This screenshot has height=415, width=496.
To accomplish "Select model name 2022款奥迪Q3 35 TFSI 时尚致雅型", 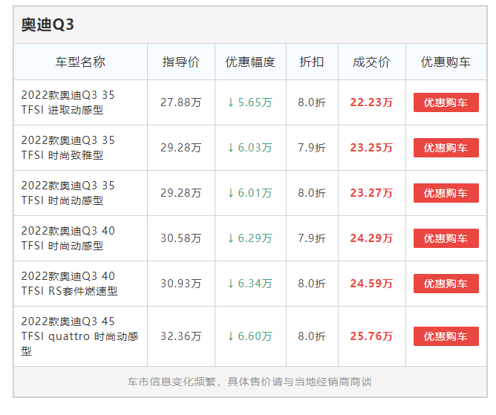I will tap(68, 148).
